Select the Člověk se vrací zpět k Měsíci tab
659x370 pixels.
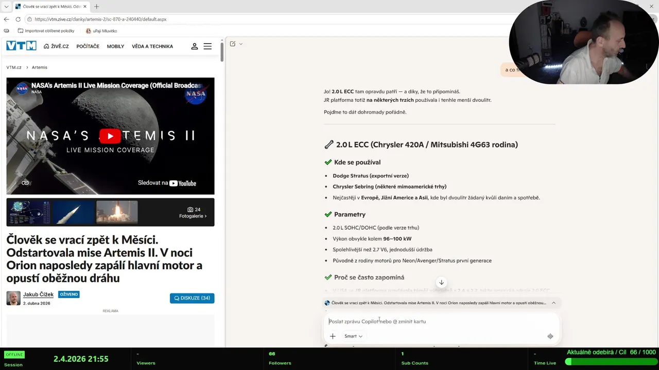[x=51, y=7]
